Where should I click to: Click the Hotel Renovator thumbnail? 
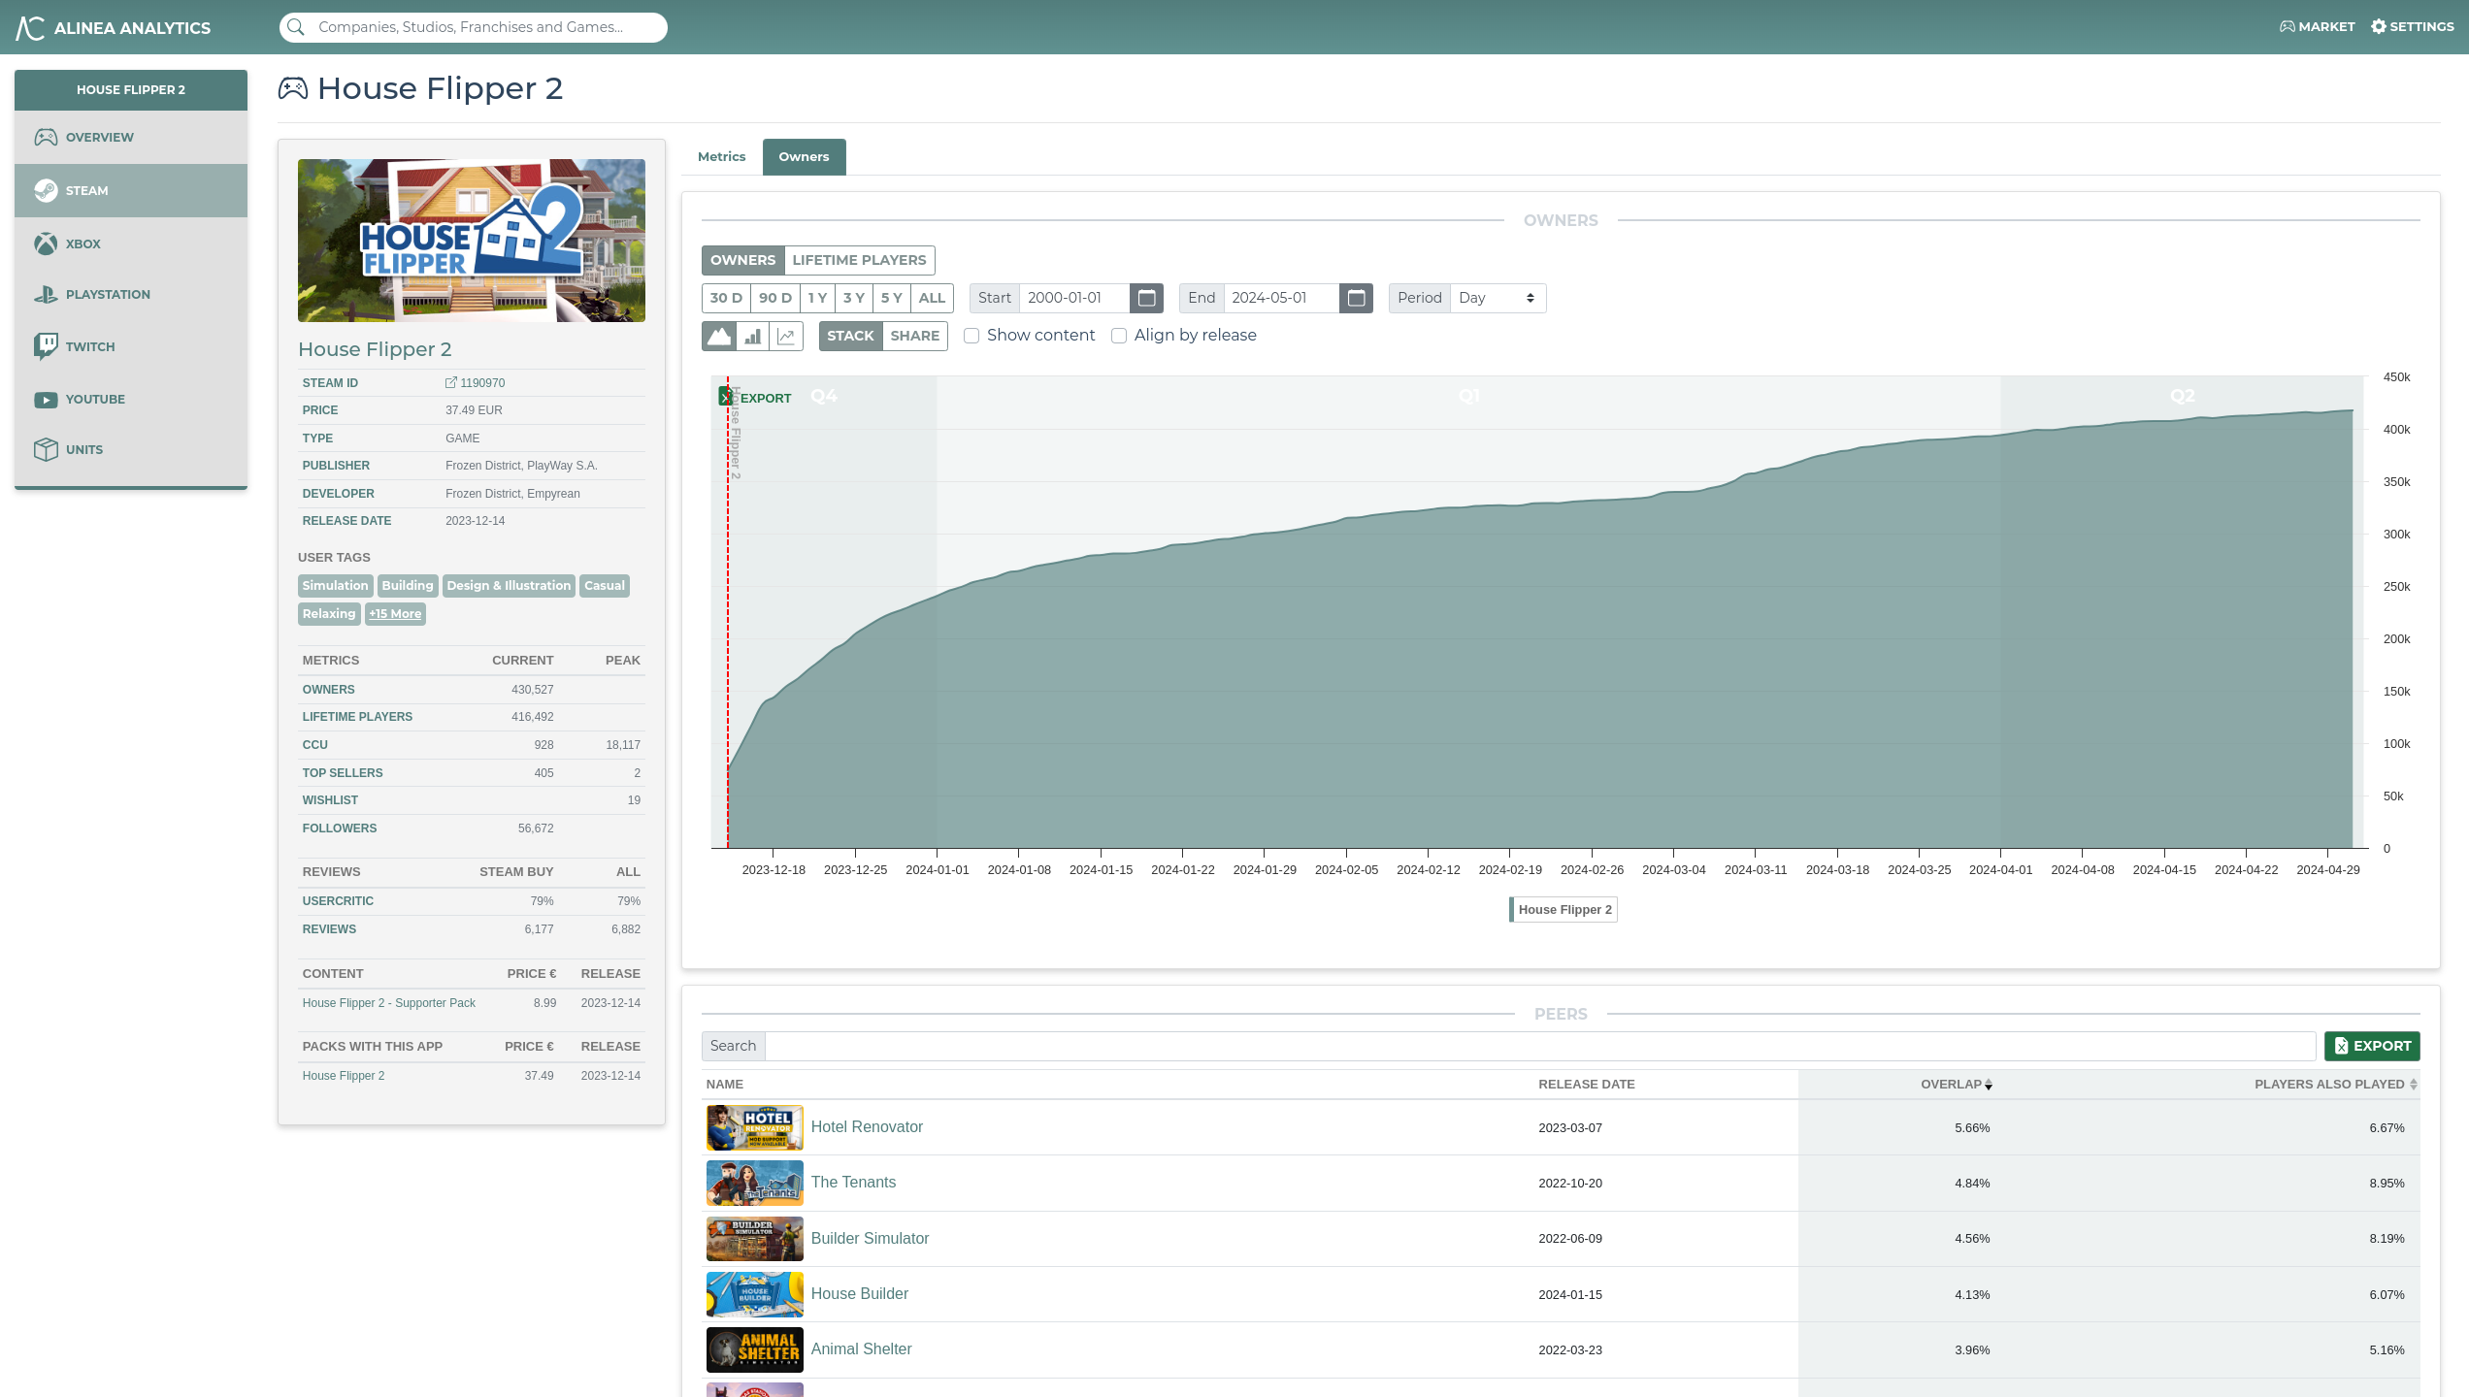(x=755, y=1127)
